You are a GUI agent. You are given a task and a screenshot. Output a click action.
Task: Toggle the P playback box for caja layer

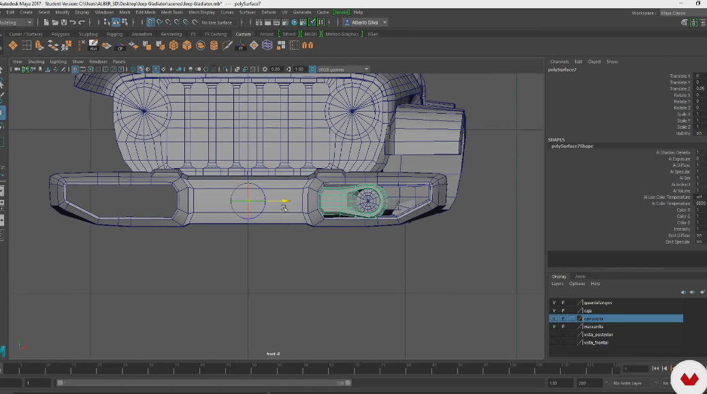(563, 310)
